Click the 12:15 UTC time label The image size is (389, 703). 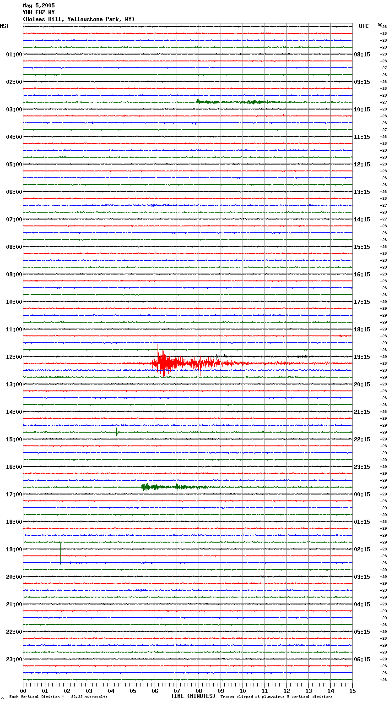click(362, 165)
